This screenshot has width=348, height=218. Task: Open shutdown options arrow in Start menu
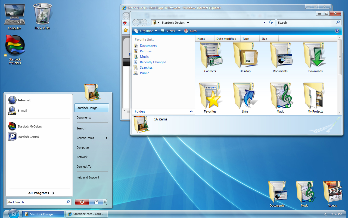point(105,202)
